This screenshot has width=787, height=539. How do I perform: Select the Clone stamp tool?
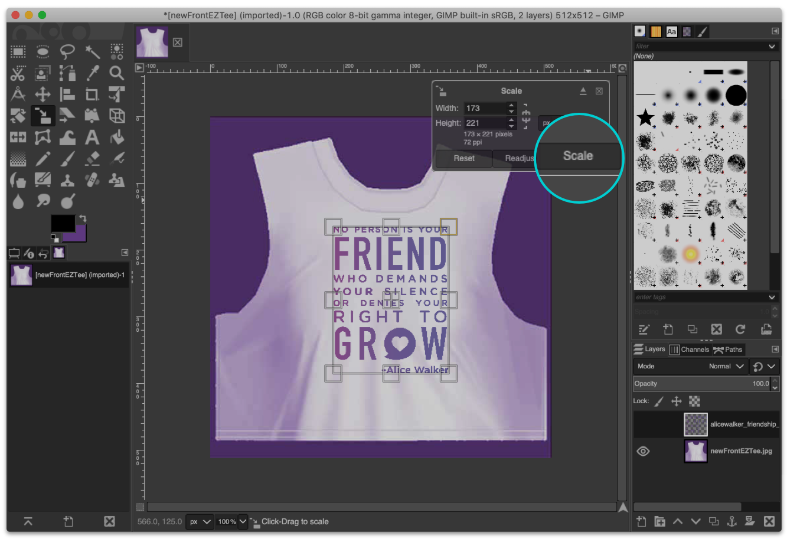[x=67, y=180]
